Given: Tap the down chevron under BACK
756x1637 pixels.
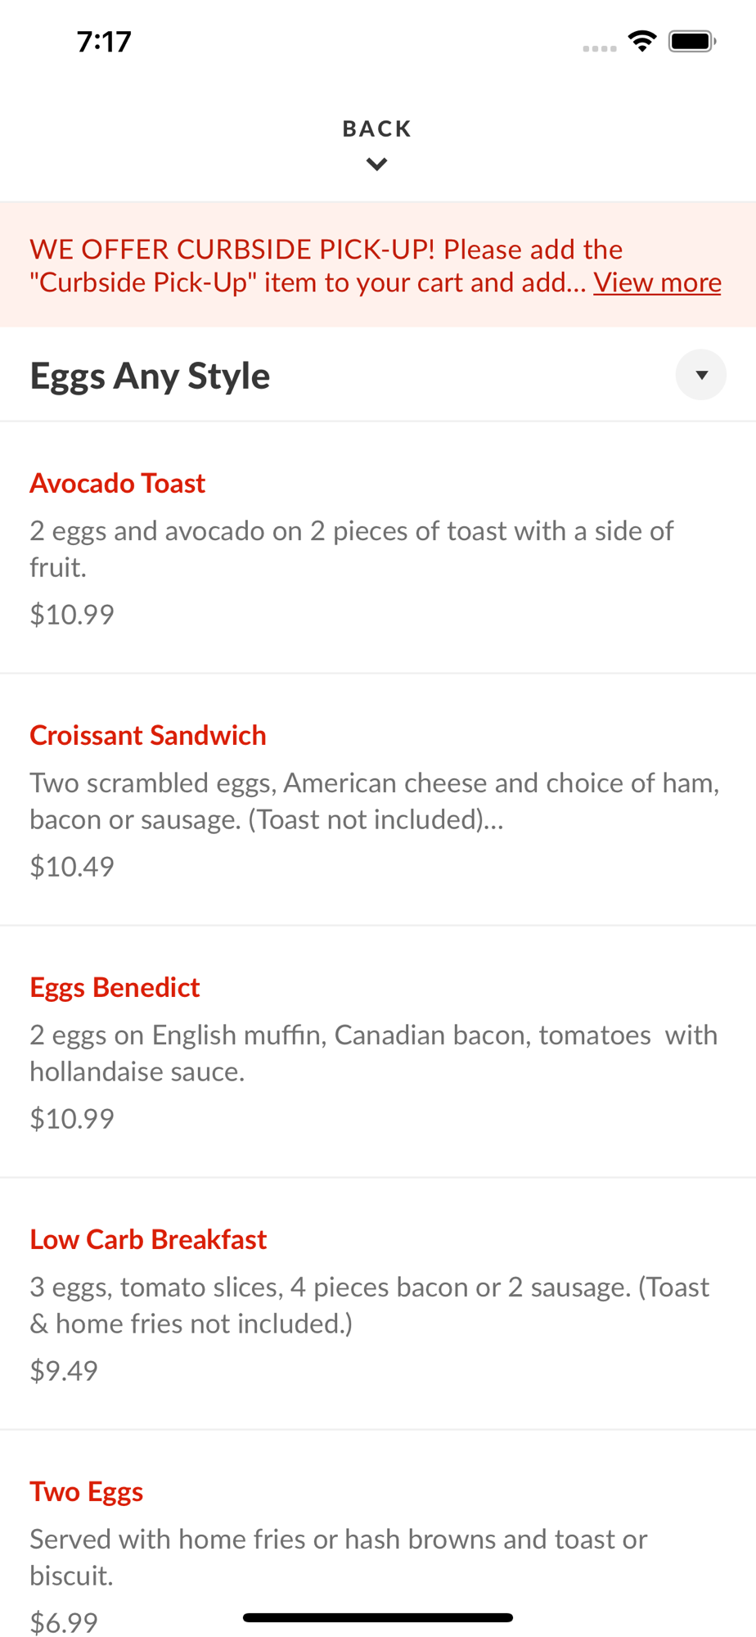Looking at the screenshot, I should (x=377, y=165).
